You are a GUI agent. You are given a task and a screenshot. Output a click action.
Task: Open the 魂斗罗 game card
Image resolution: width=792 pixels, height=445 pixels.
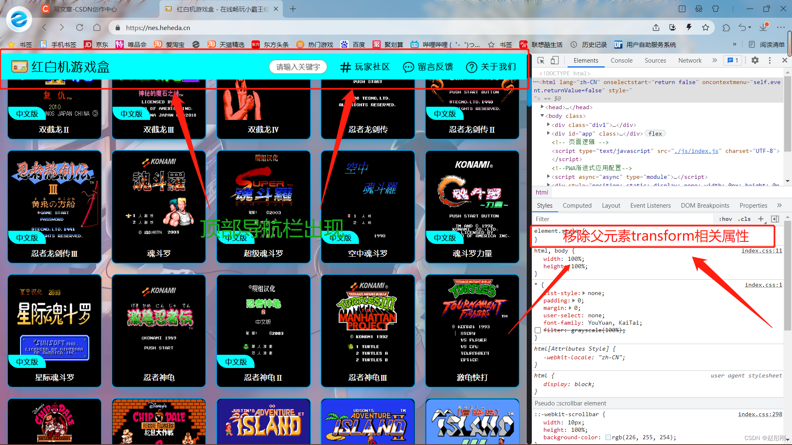[x=159, y=206]
